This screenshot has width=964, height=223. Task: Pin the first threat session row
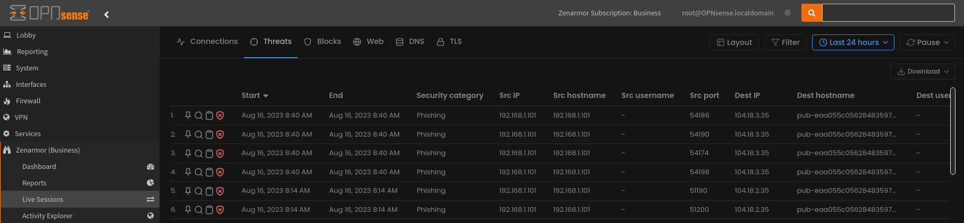point(188,115)
